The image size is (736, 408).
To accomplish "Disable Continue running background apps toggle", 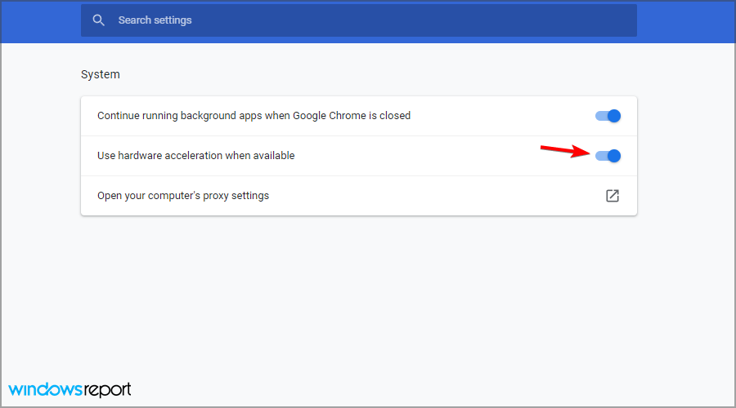I will (608, 116).
